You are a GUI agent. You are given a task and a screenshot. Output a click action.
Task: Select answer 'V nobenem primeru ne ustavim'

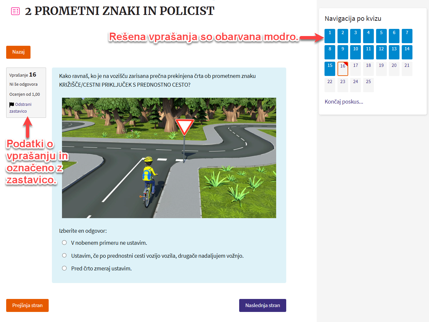(x=64, y=243)
